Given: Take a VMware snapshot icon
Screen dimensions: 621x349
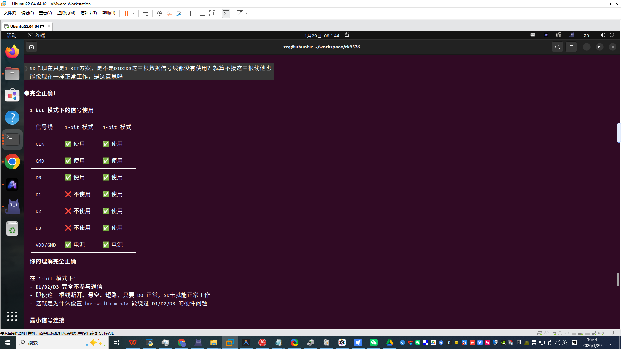Looking at the screenshot, I should pos(159,13).
